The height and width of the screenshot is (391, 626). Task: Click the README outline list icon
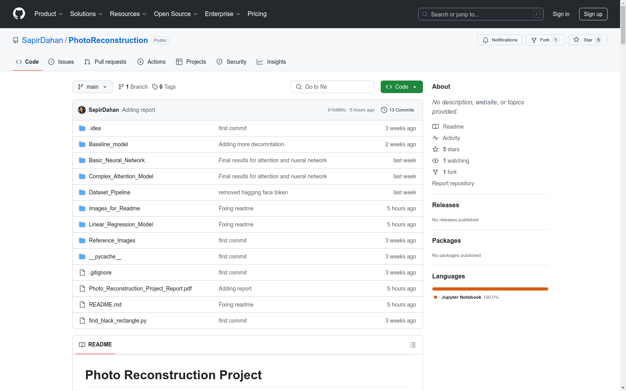point(412,345)
